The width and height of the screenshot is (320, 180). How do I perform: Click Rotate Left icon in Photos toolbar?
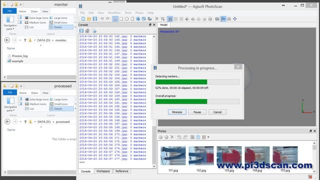click(x=179, y=137)
